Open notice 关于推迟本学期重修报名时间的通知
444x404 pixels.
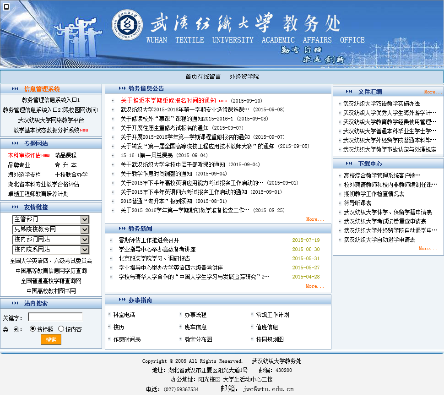click(168, 101)
